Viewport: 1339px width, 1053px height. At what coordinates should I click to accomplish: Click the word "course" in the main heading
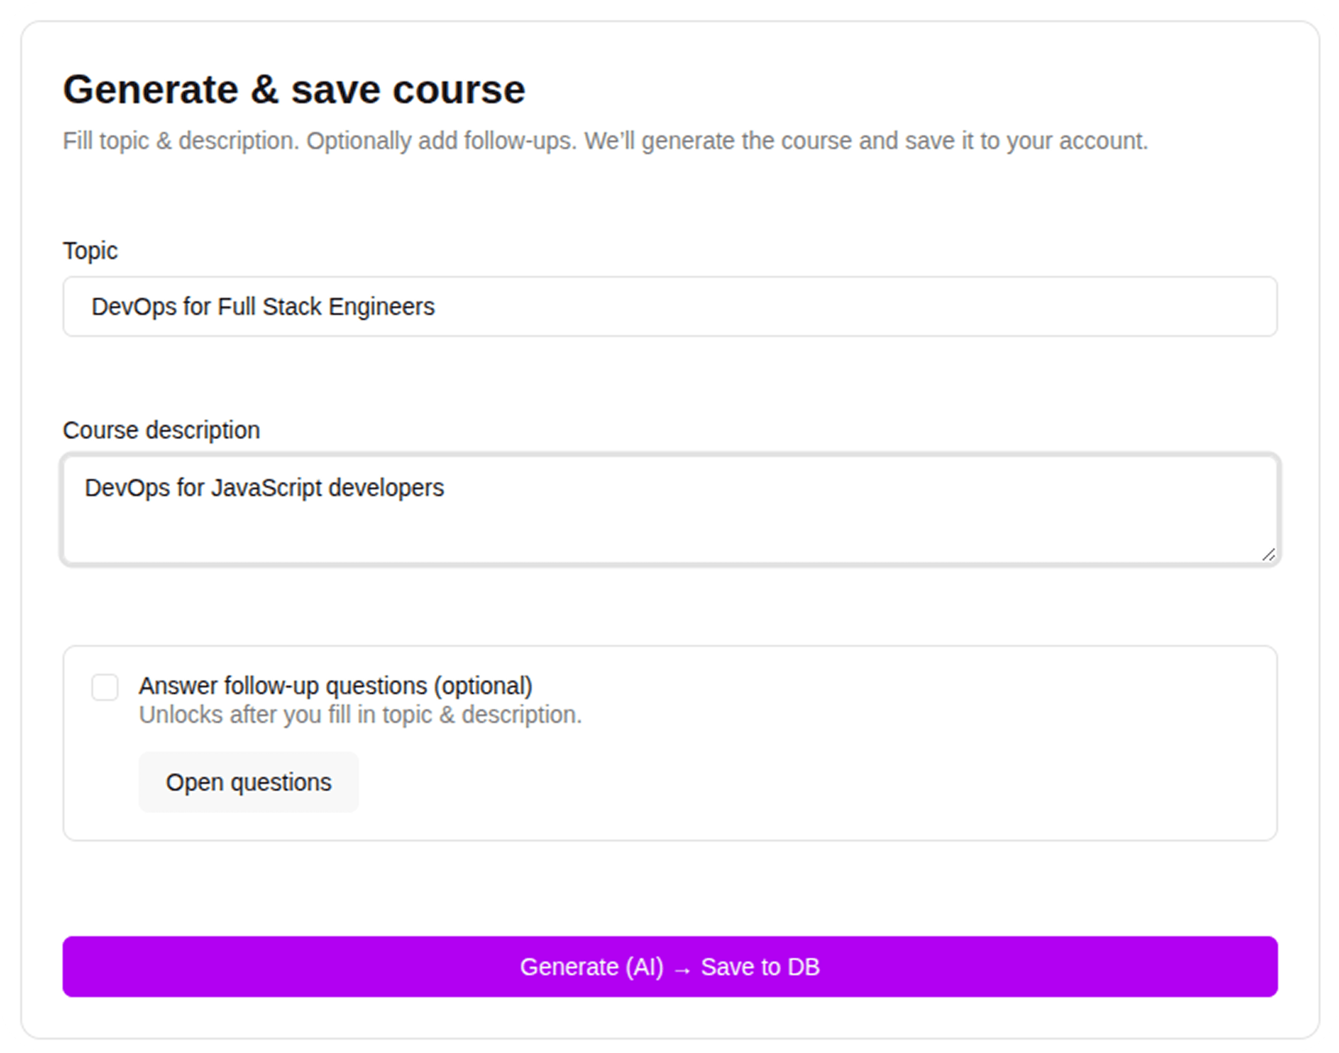point(459,90)
